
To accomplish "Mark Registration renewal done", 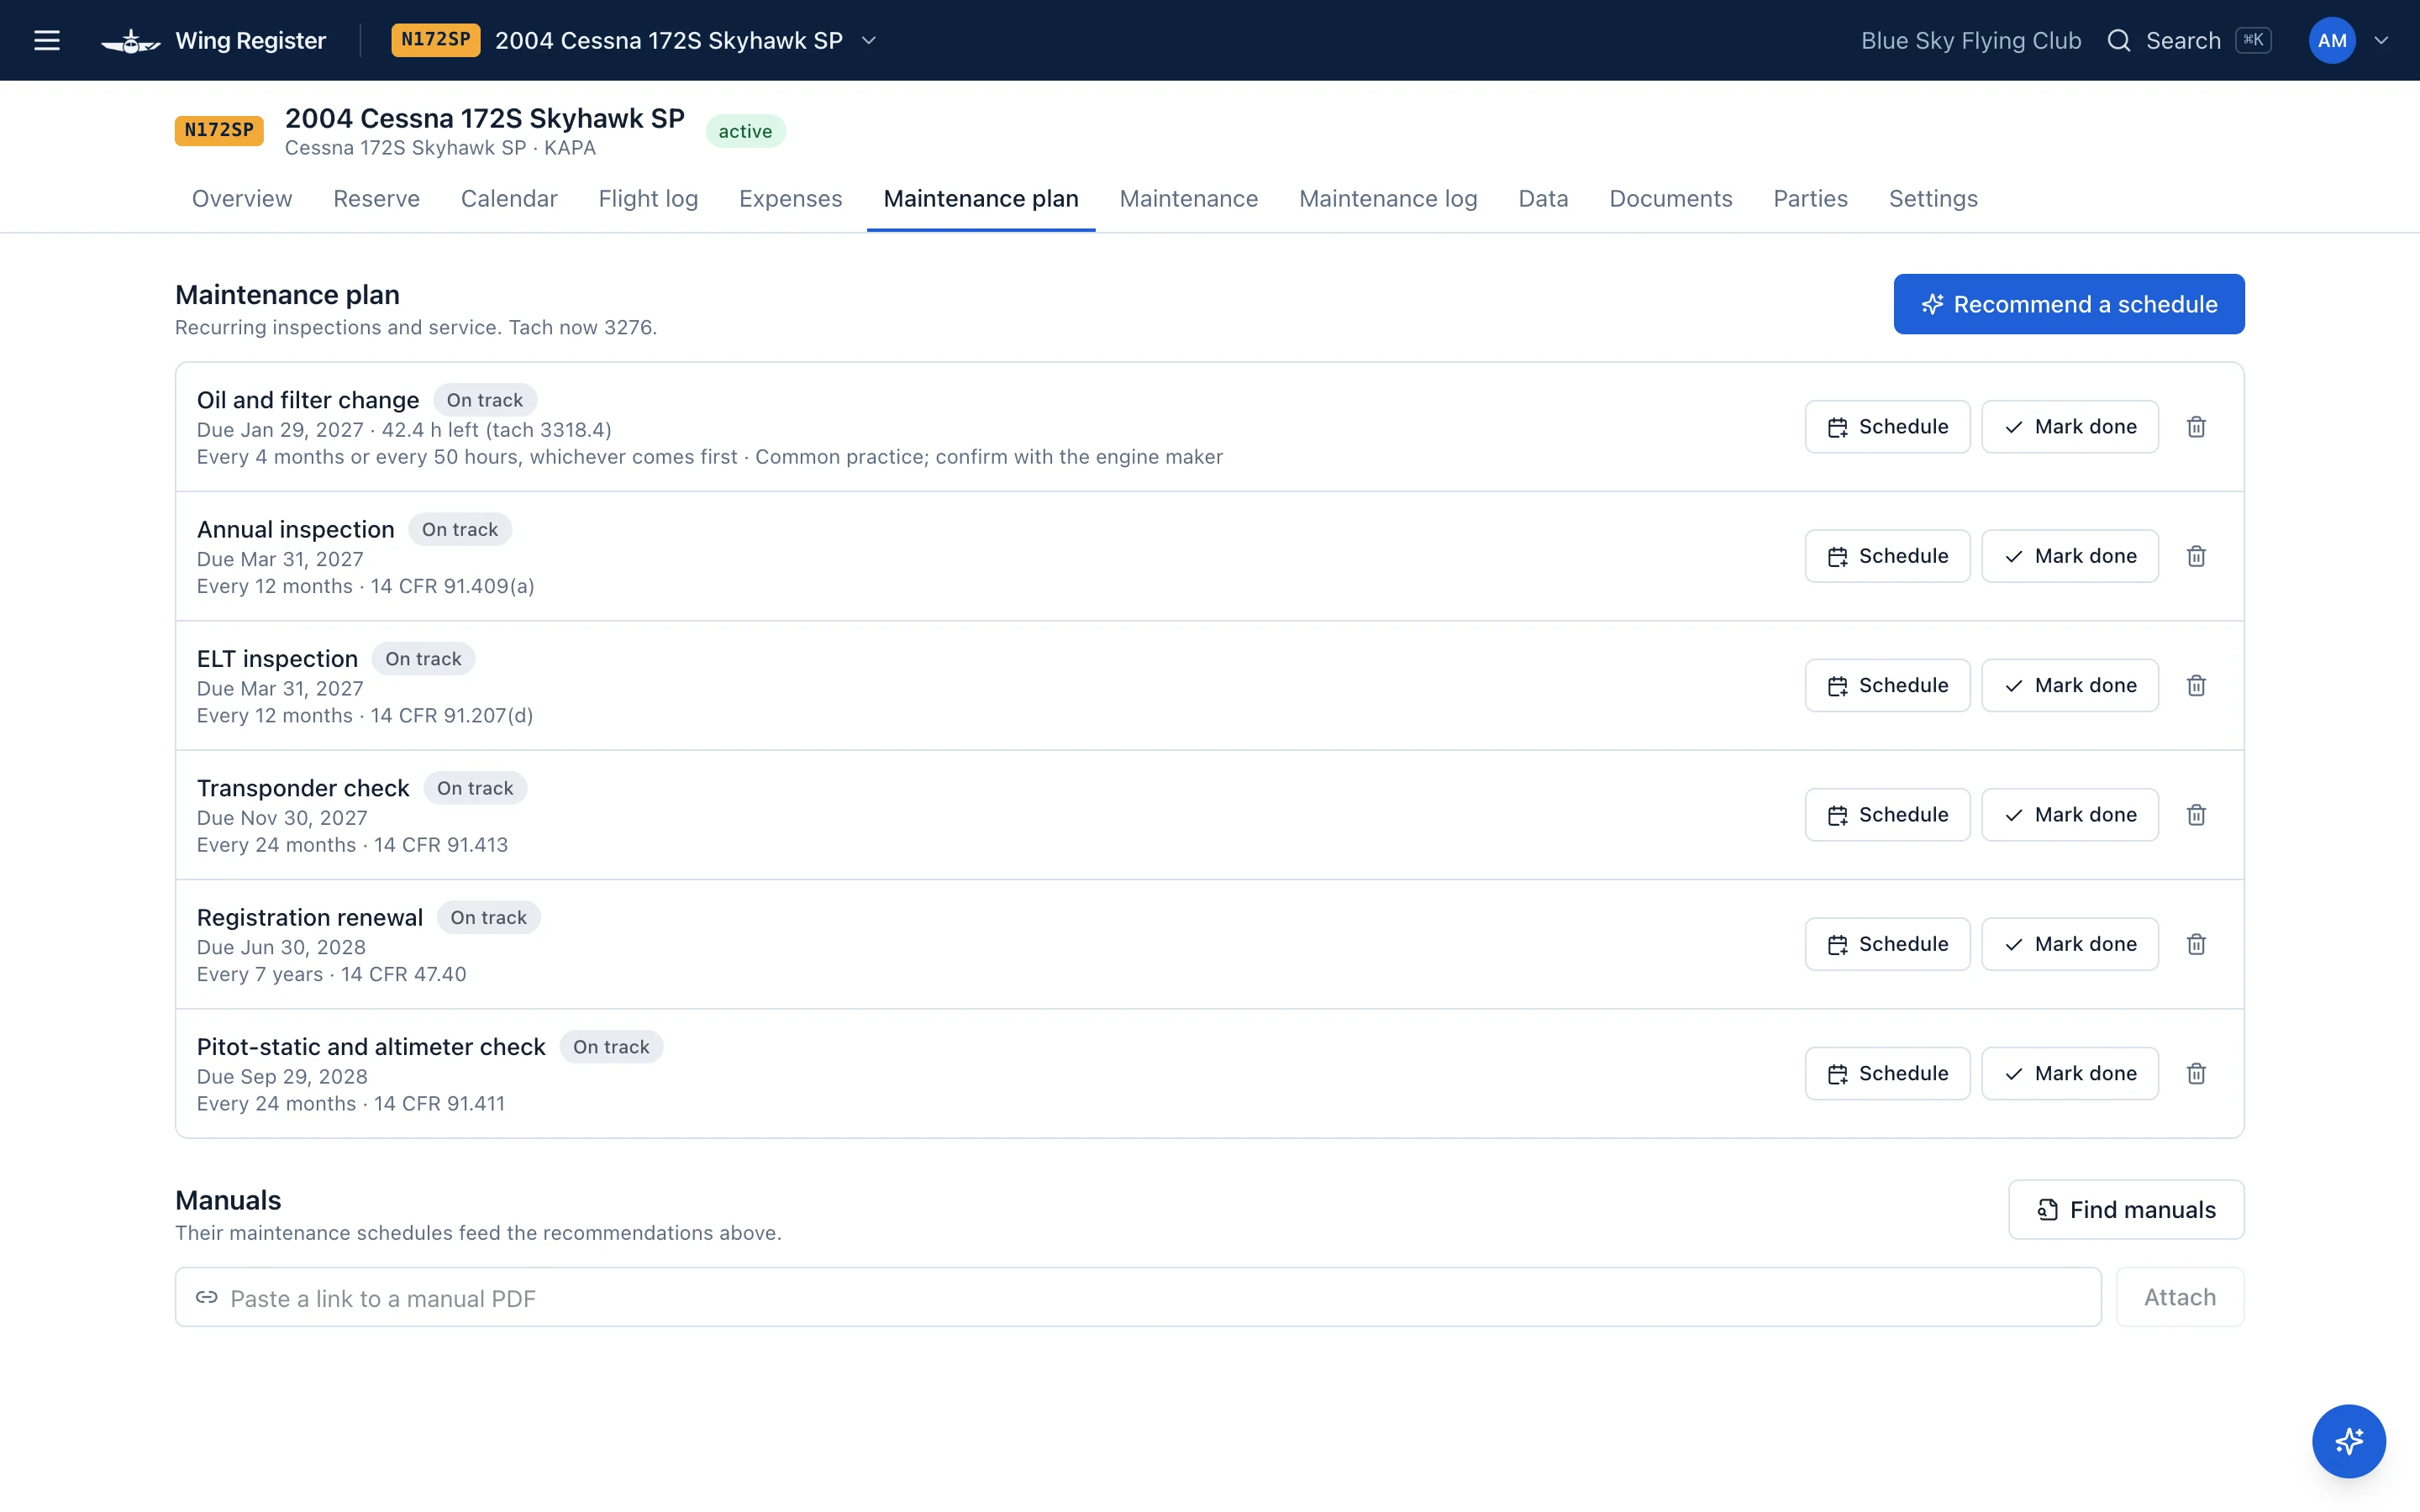I will coord(2069,944).
